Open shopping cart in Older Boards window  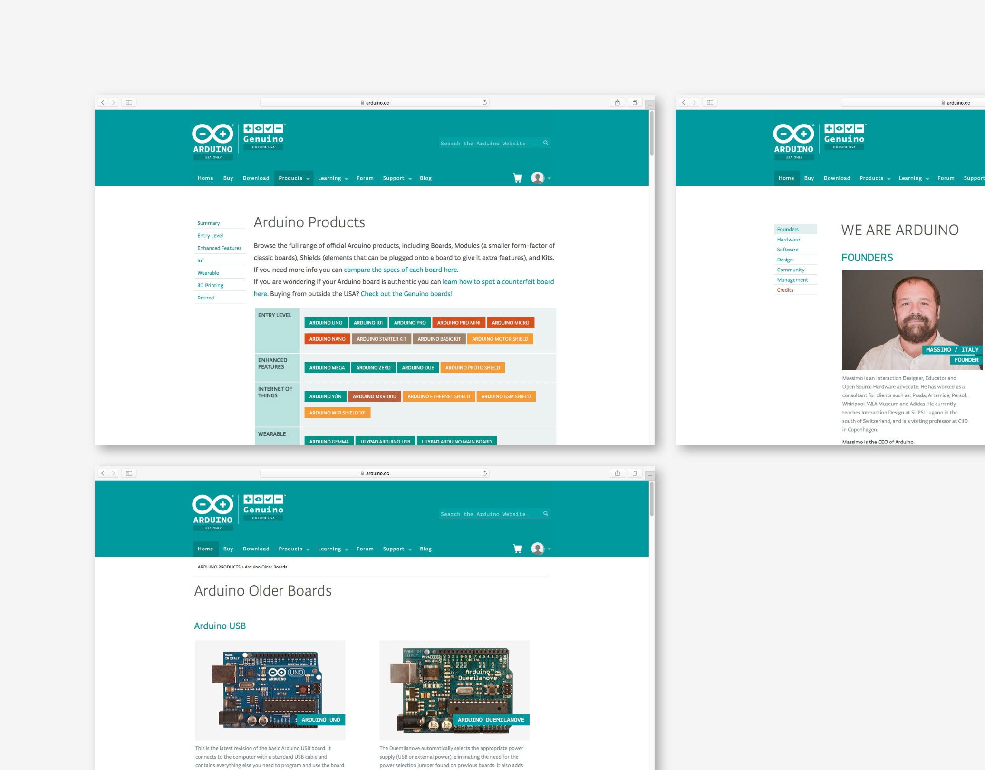(x=518, y=549)
